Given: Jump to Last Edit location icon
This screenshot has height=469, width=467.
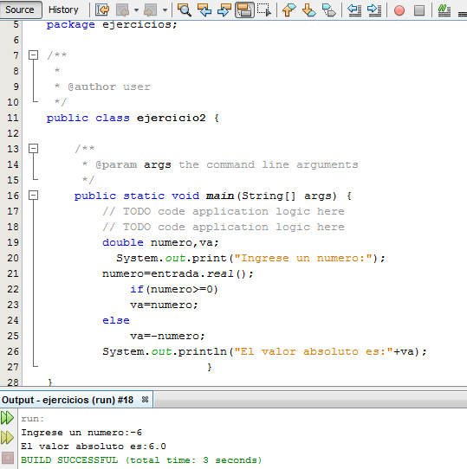Looking at the screenshot, I should [102, 10].
